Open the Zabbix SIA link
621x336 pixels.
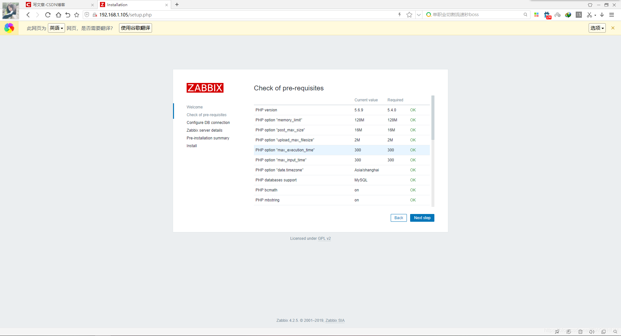tap(335, 321)
